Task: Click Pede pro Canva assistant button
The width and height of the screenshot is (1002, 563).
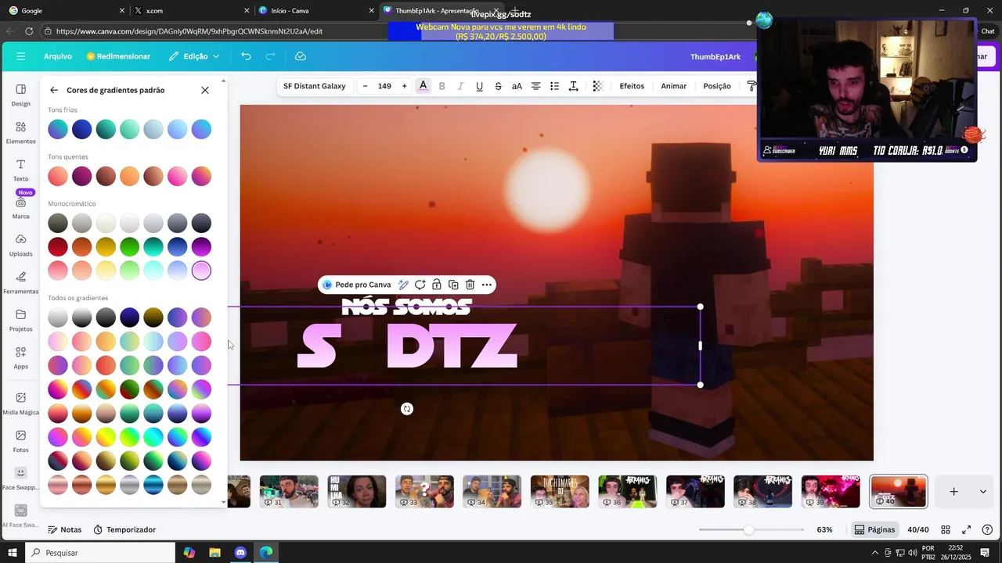Action: click(x=356, y=285)
